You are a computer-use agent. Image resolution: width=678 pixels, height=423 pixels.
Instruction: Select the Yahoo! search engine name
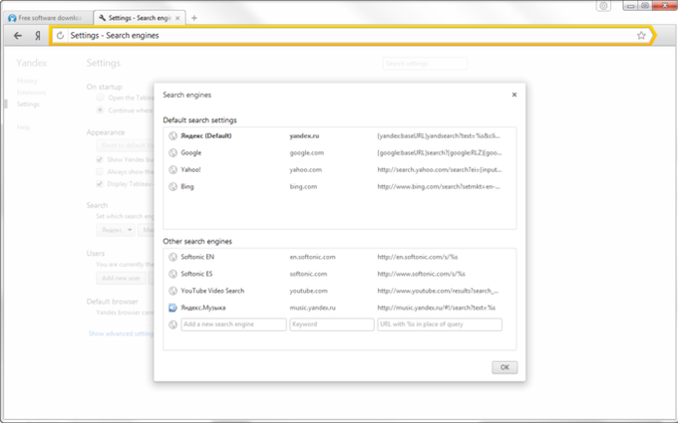[190, 169]
